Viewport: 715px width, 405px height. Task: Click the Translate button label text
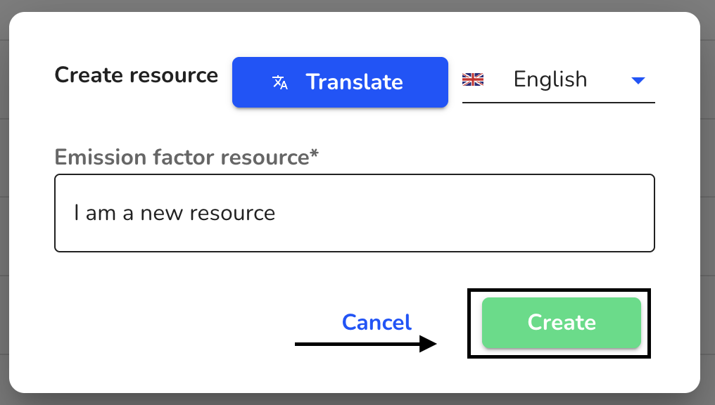(x=354, y=82)
